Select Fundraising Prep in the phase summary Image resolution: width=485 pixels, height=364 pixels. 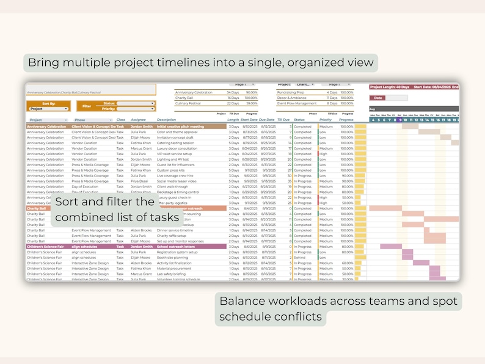point(290,92)
